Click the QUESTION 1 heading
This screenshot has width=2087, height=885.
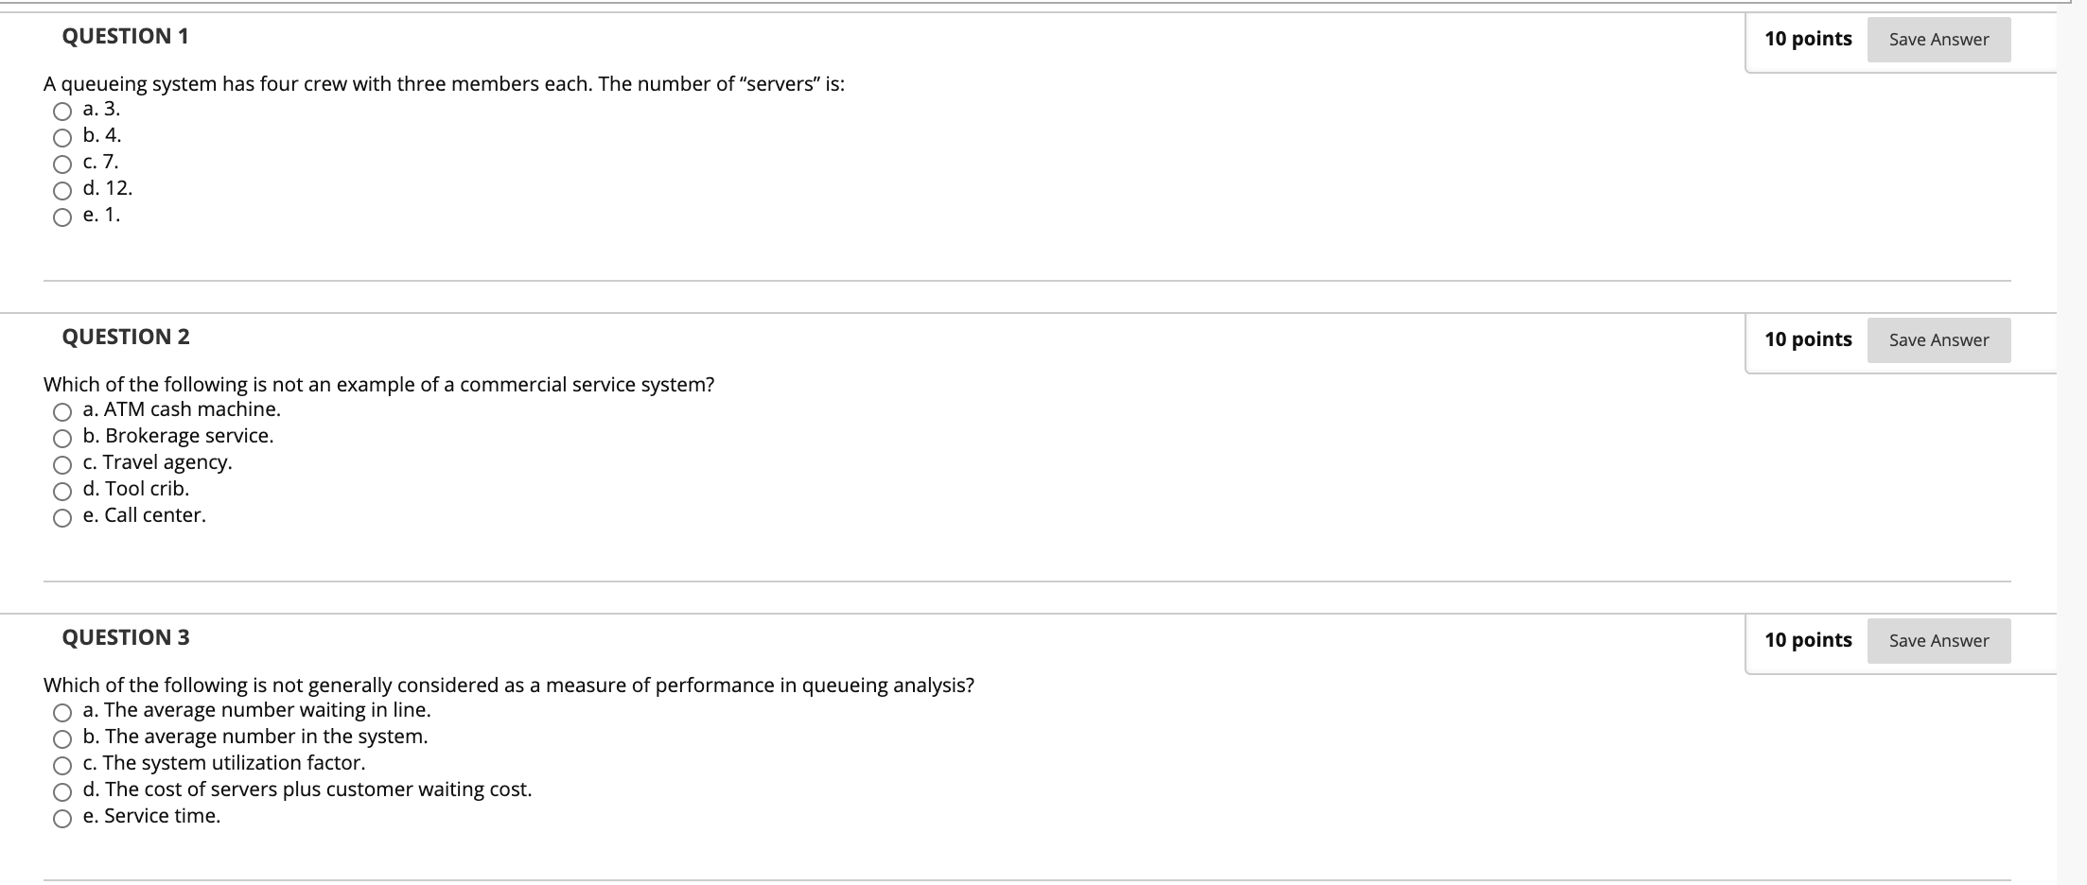click(x=124, y=36)
